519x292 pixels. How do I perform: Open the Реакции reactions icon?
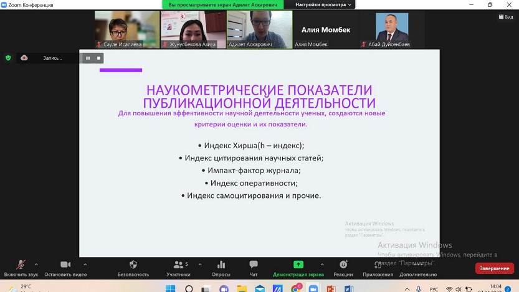343,265
